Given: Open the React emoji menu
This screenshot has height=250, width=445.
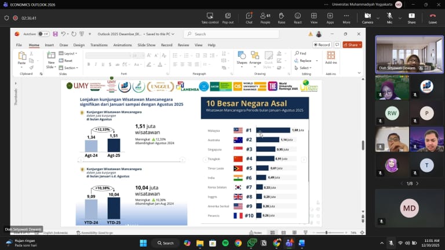Looking at the screenshot, I should point(297,18).
